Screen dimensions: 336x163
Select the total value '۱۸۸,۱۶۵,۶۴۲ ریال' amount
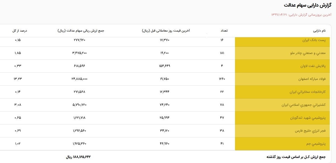78,157
